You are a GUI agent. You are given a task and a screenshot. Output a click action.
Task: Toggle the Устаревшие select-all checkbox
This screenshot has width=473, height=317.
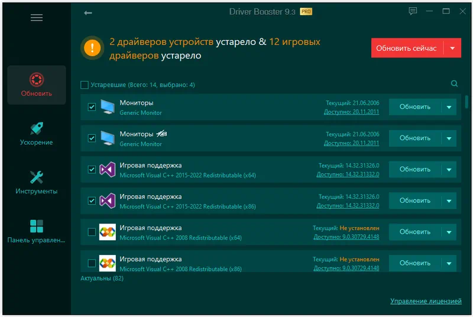(x=85, y=85)
